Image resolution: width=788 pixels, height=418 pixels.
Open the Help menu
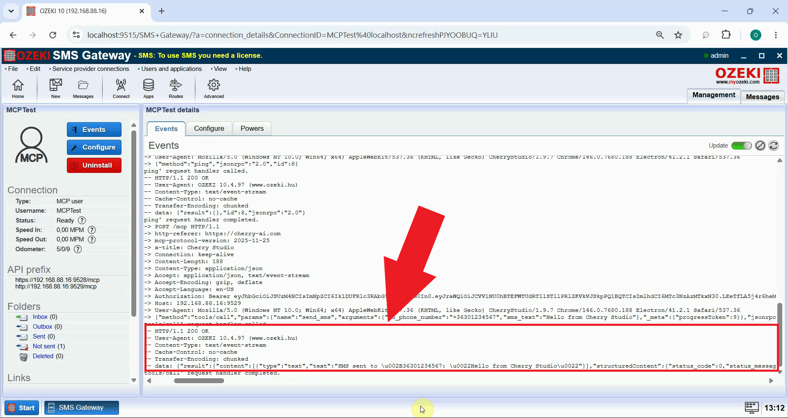click(x=245, y=69)
